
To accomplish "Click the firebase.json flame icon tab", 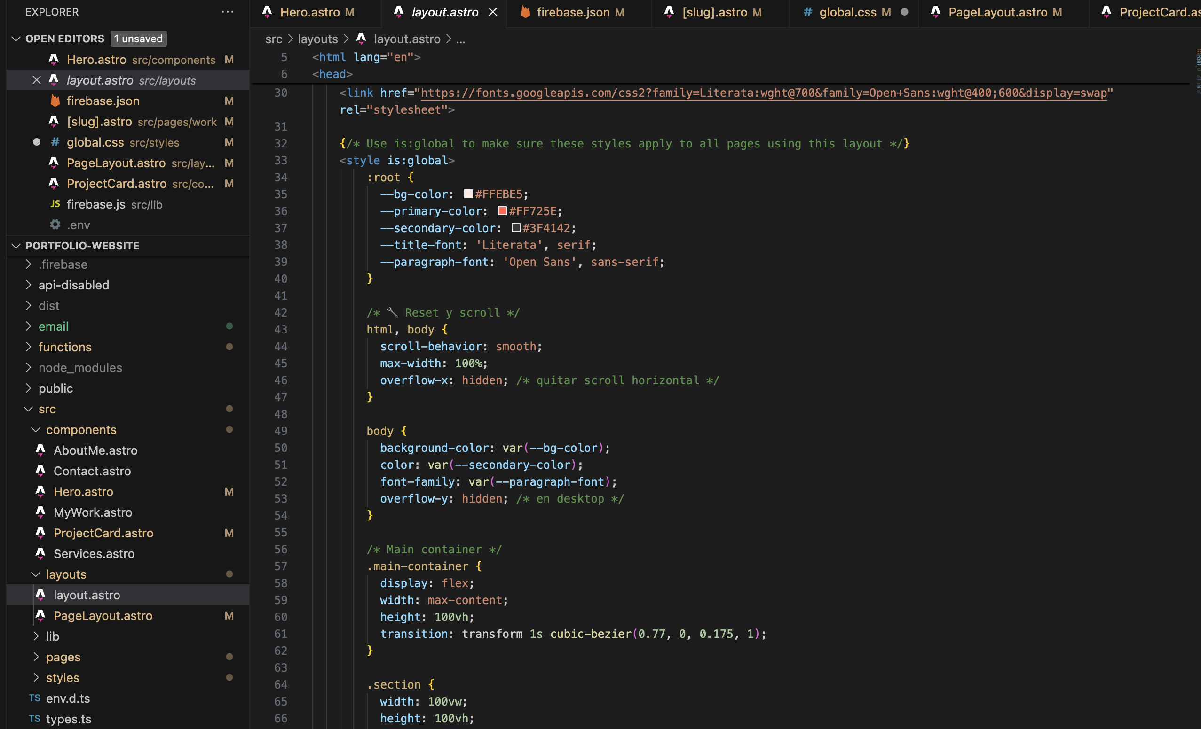I will [x=525, y=12].
